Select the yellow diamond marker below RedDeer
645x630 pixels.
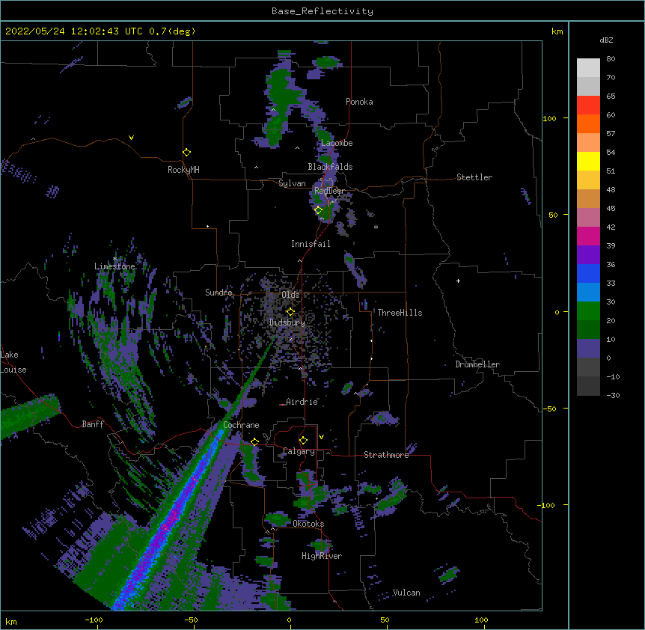[319, 210]
